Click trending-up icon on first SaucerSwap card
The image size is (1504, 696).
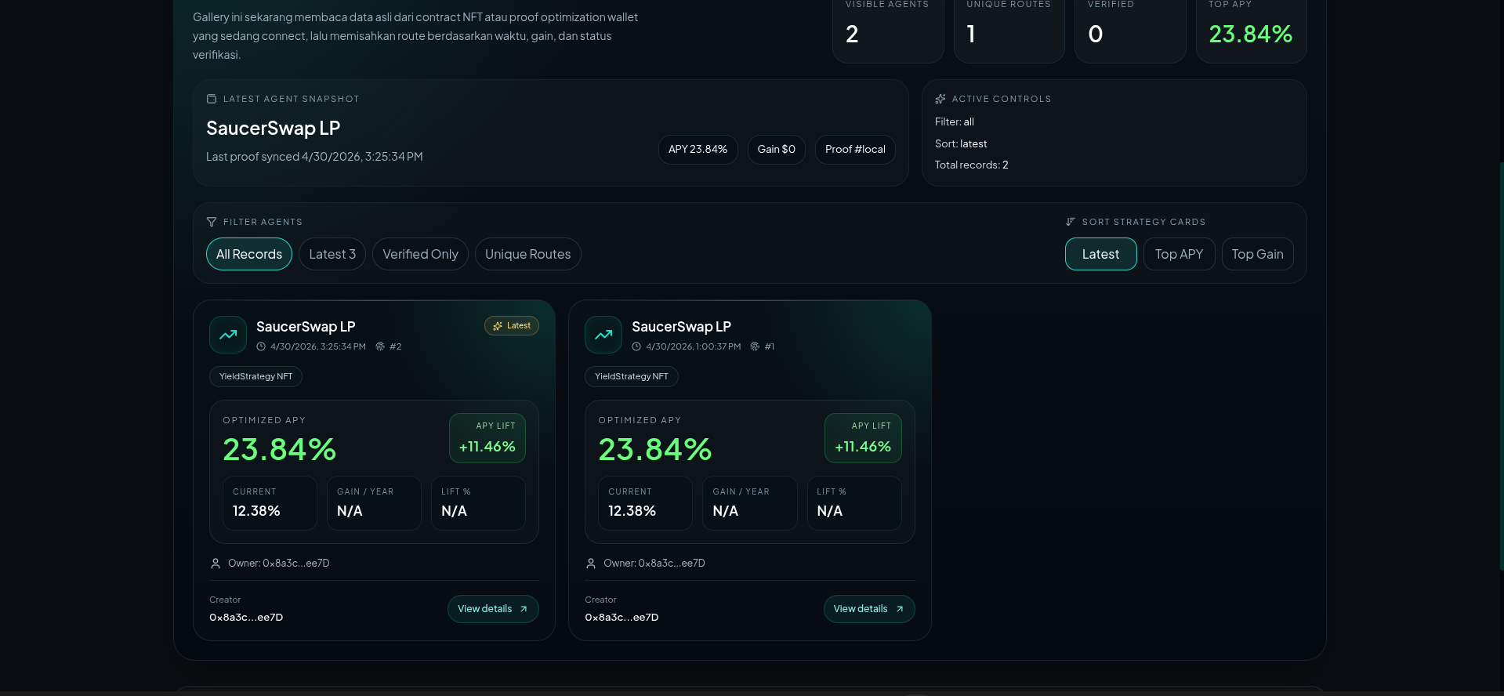228,335
